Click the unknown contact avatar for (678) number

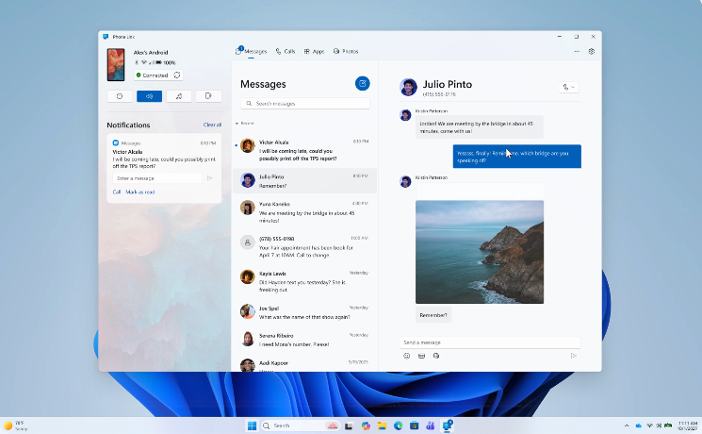pyautogui.click(x=247, y=242)
